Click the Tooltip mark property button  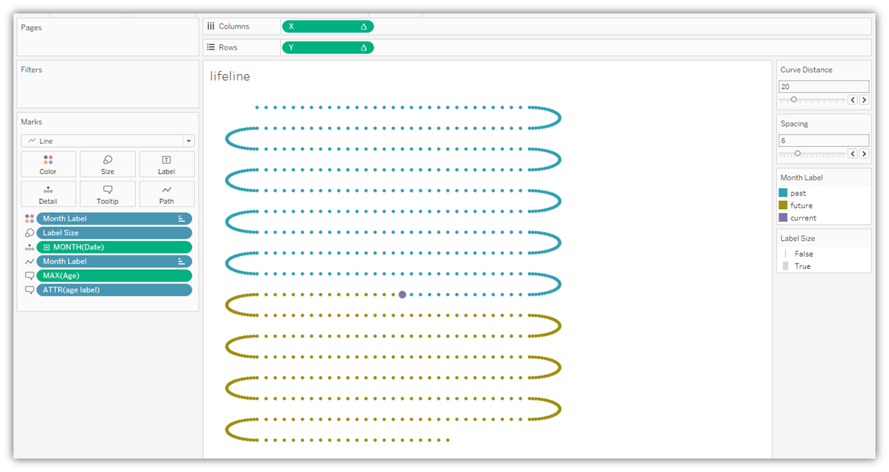click(107, 194)
